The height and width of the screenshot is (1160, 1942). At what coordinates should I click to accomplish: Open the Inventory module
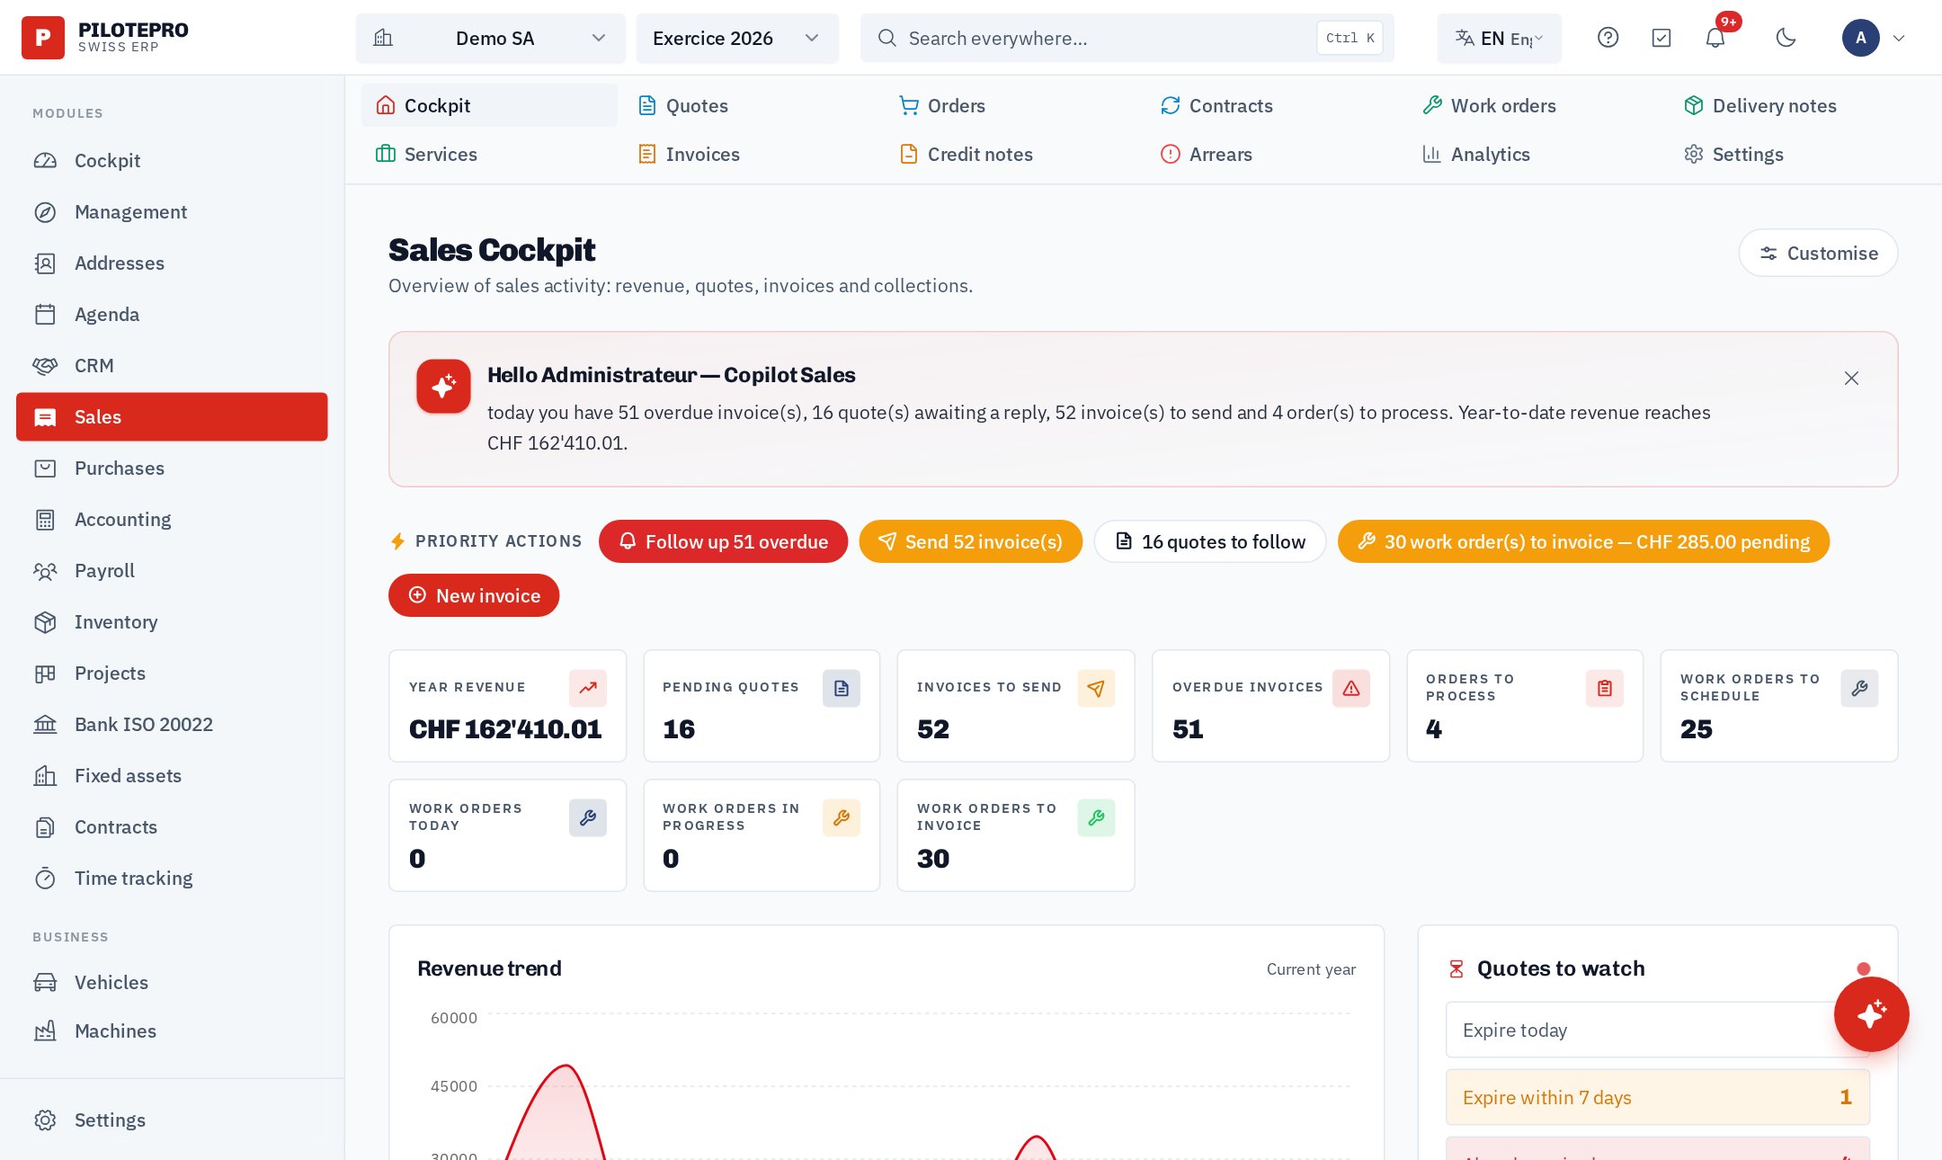(172, 622)
